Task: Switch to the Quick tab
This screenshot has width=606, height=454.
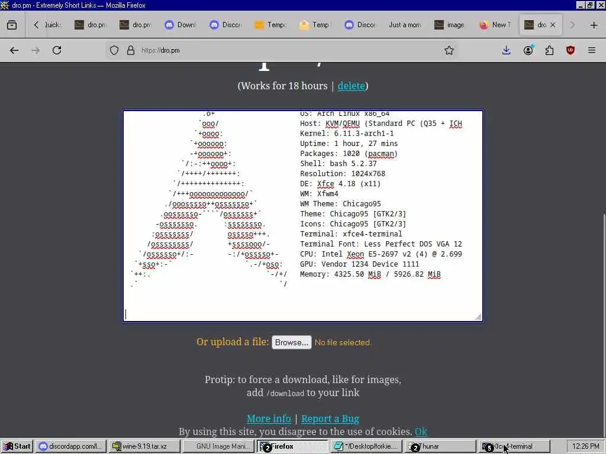Action: pos(53,25)
